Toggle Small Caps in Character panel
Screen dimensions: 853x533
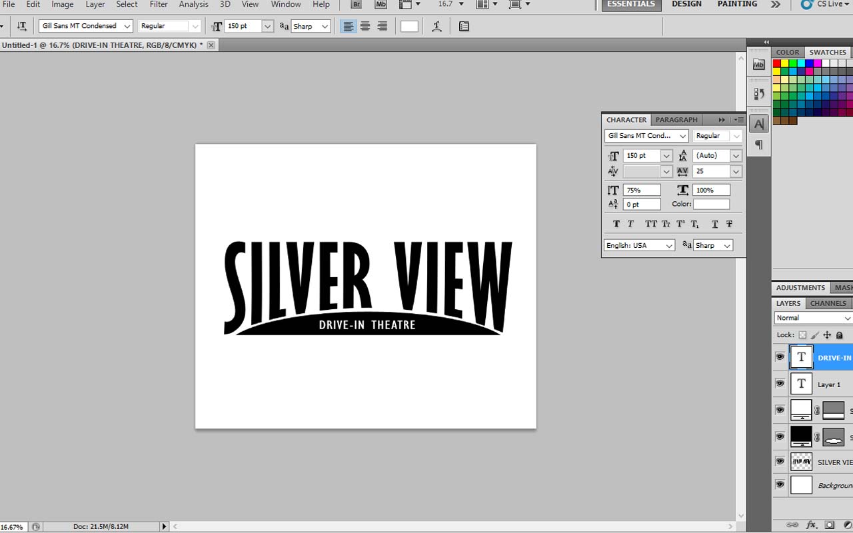click(666, 224)
